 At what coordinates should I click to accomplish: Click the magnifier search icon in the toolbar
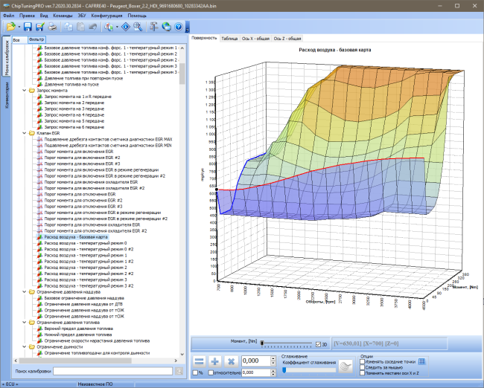(x=138, y=27)
